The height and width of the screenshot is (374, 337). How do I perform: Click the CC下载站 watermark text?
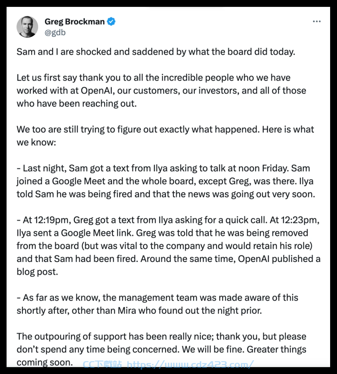click(x=102, y=364)
